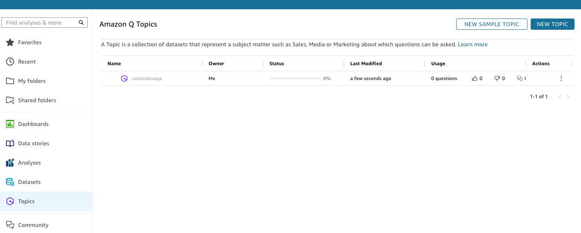Screen dimensions: 581x233
Task: Open Analyses via its chart icon
Action: (x=10, y=163)
